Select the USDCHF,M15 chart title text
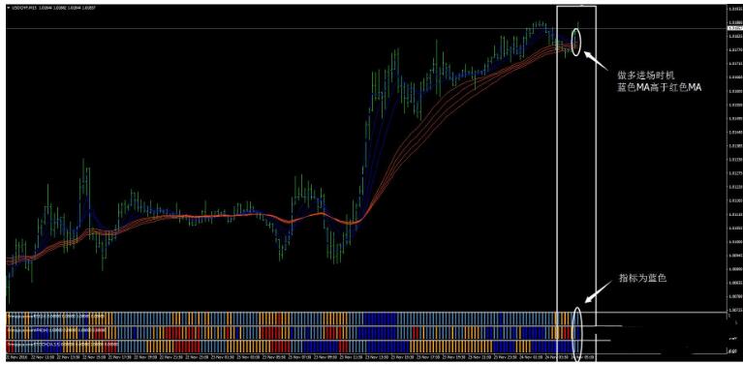The height and width of the screenshot is (365, 743). (24, 8)
